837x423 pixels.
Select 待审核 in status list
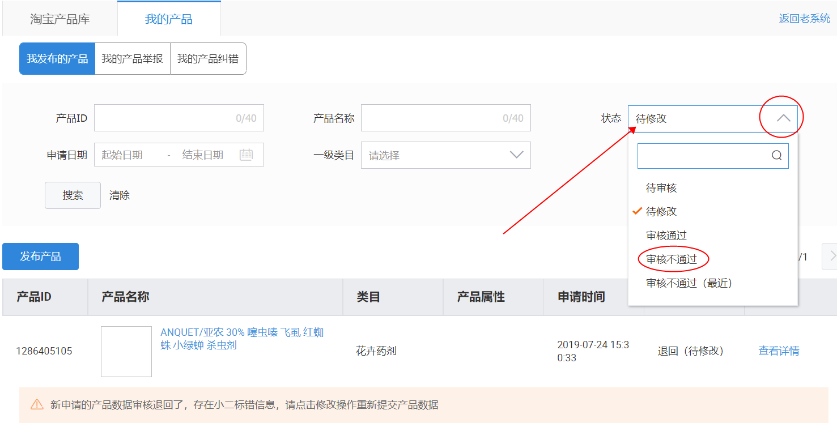tap(661, 188)
